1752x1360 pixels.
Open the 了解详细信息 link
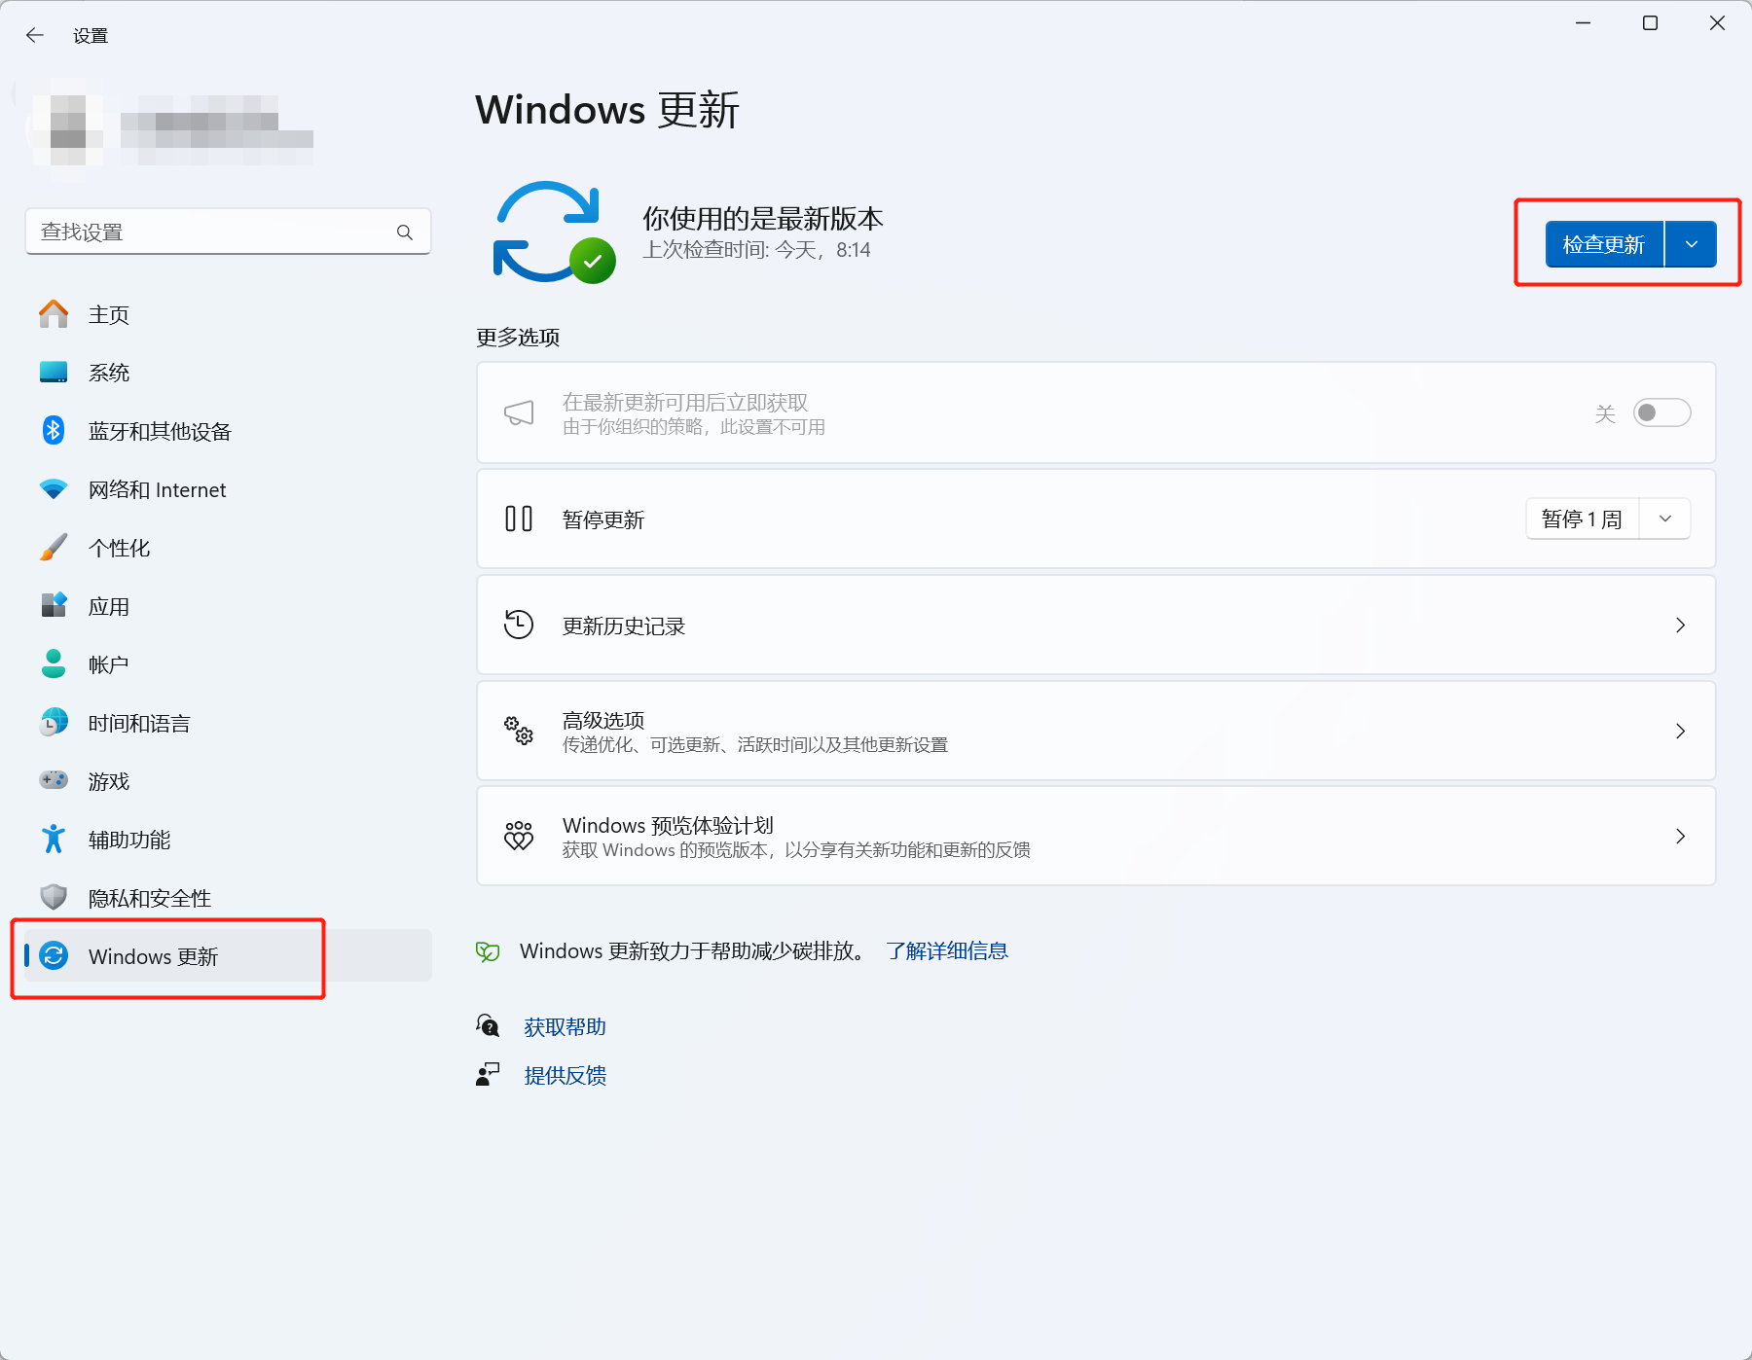(947, 950)
